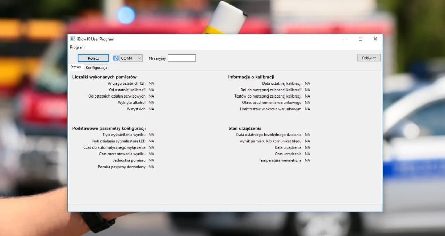Click the refresh COM ports icon
The height and width of the screenshot is (236, 445).
(x=116, y=58)
